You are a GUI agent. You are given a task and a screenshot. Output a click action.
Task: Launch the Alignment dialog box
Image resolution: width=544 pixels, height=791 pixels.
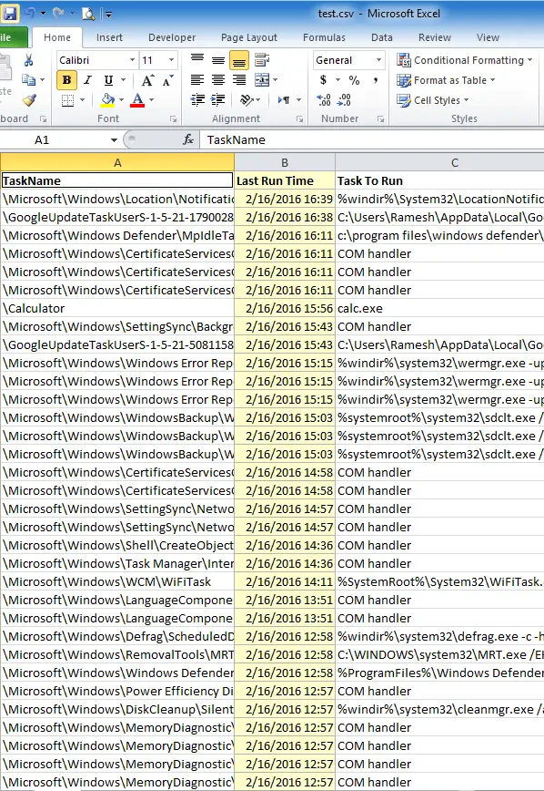coord(299,119)
